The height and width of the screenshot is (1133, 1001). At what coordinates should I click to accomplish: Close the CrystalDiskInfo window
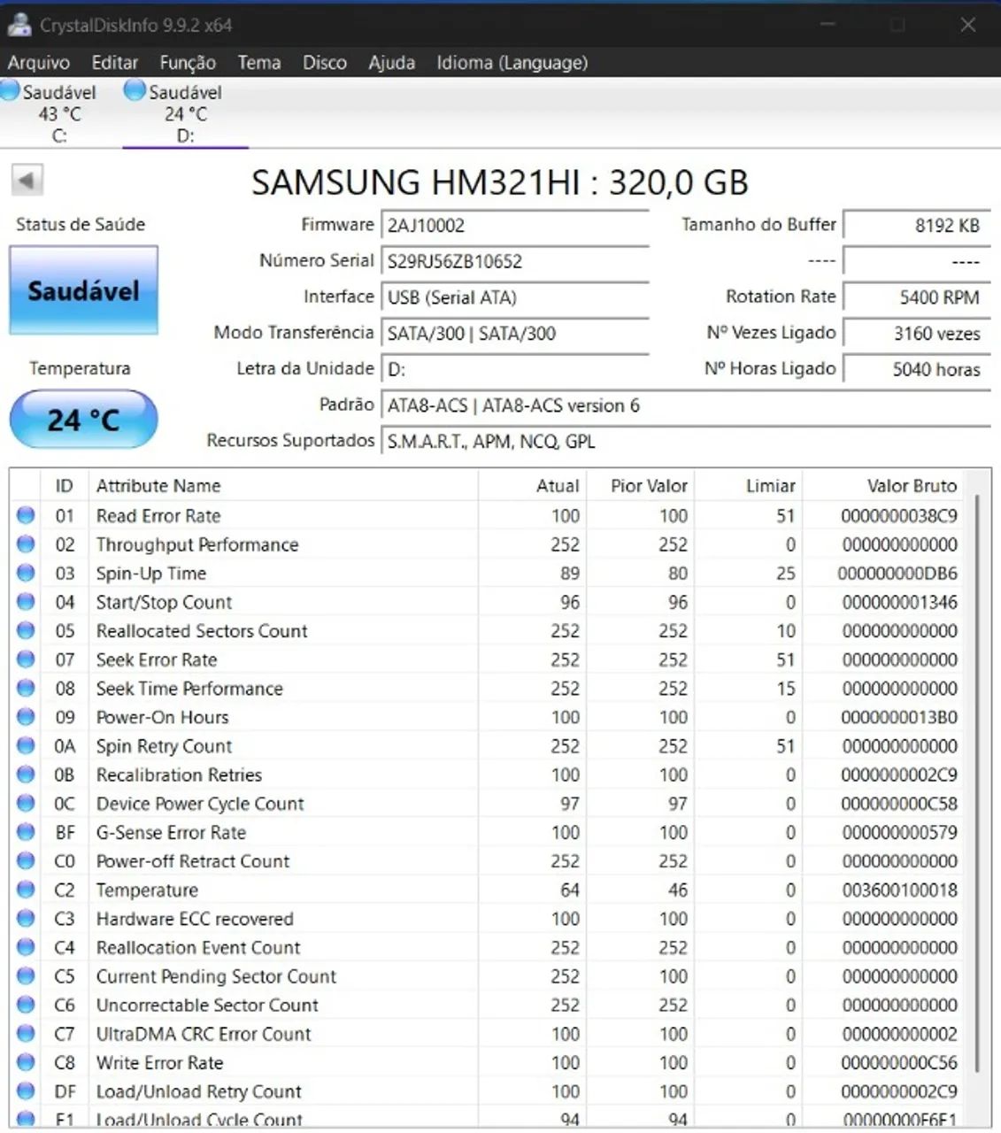tap(968, 25)
